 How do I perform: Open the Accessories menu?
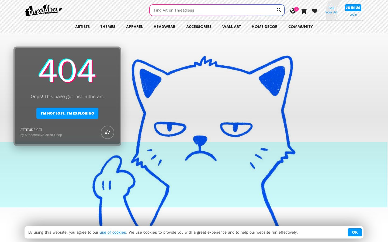tap(199, 27)
